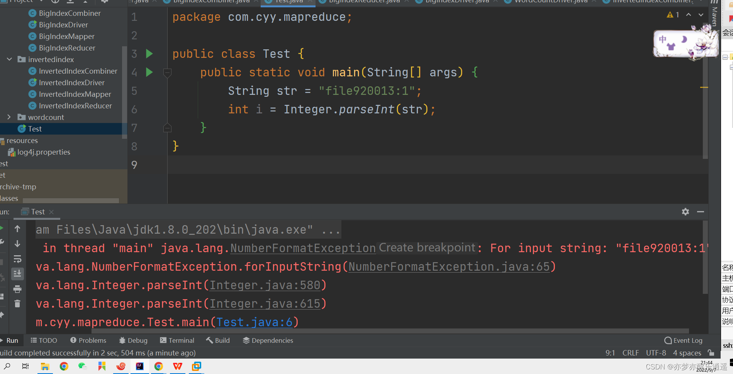Viewport: 733px width, 374px height.
Task: Click the project tree horizontal scrollbar
Action: click(x=71, y=200)
